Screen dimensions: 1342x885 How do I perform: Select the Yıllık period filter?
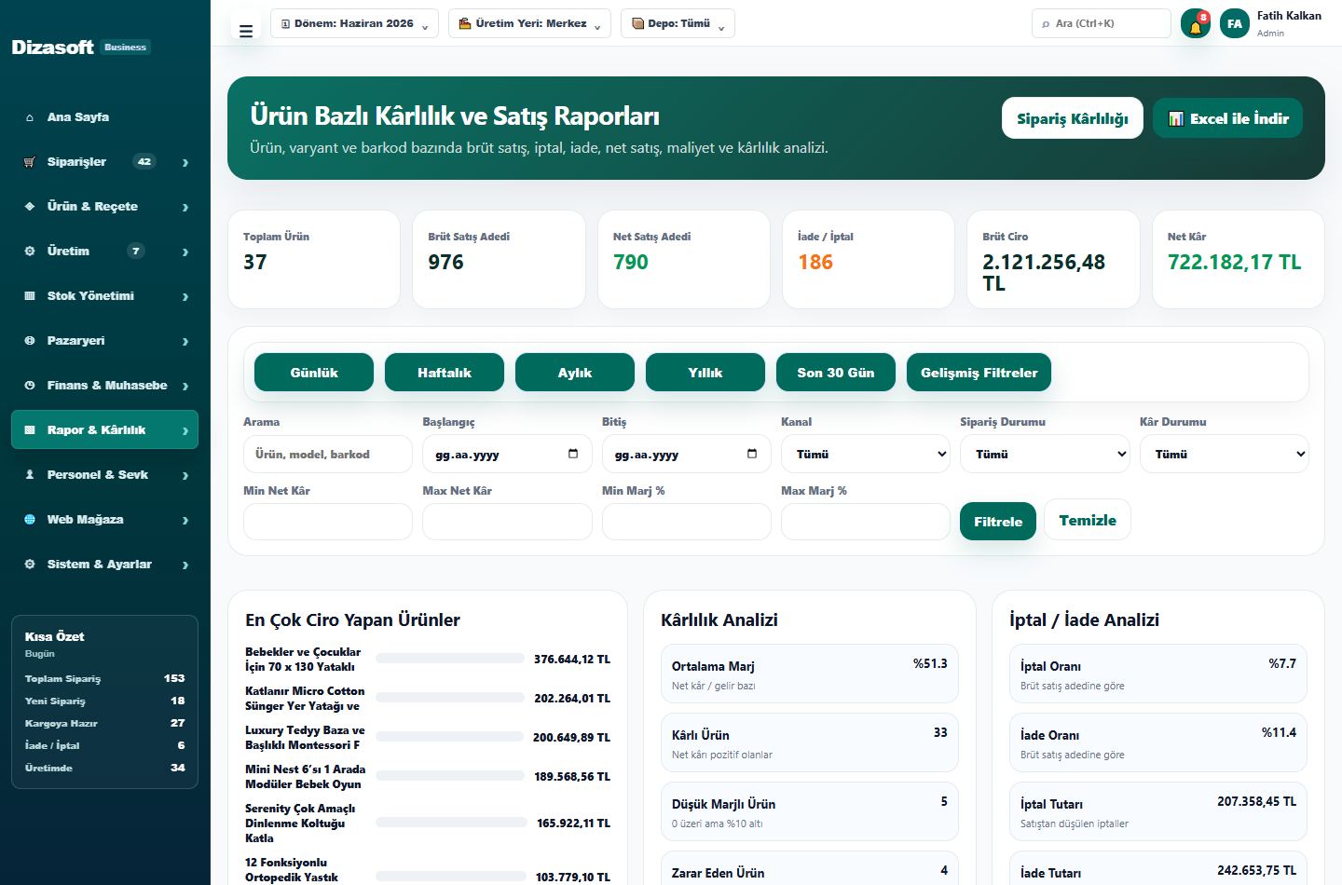coord(705,373)
